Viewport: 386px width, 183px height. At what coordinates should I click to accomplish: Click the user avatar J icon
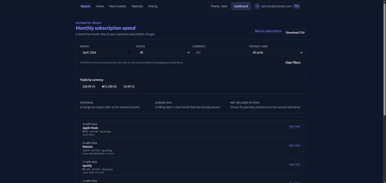257,6
